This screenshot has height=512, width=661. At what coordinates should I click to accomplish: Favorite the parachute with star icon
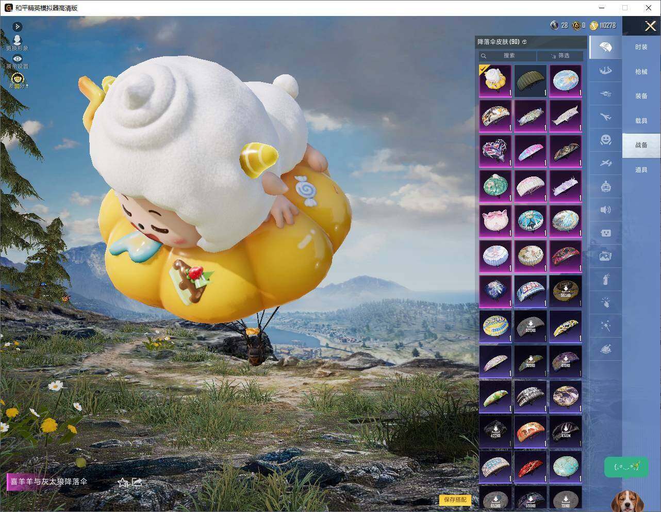point(123,483)
